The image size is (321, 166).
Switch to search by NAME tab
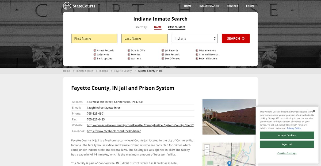[158, 27]
